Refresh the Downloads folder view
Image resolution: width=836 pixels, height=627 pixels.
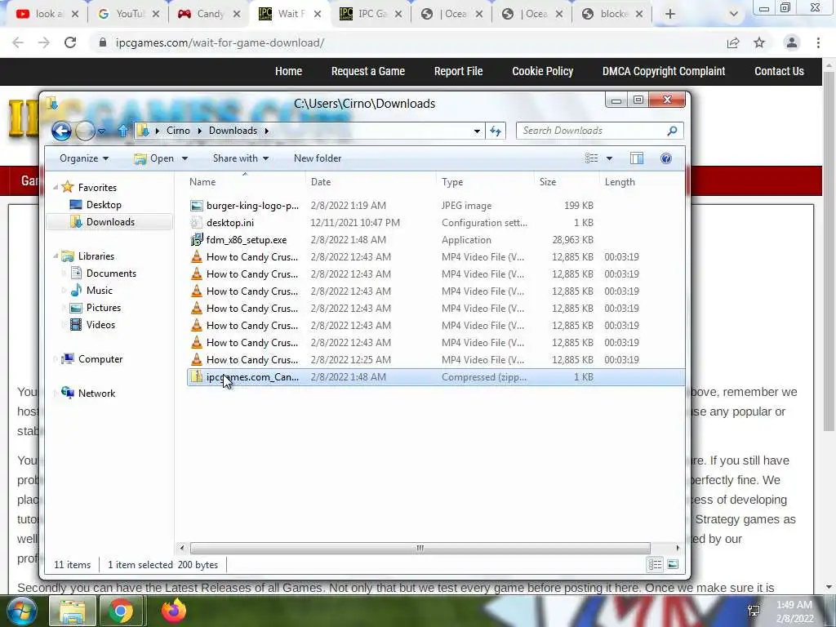[x=496, y=131]
